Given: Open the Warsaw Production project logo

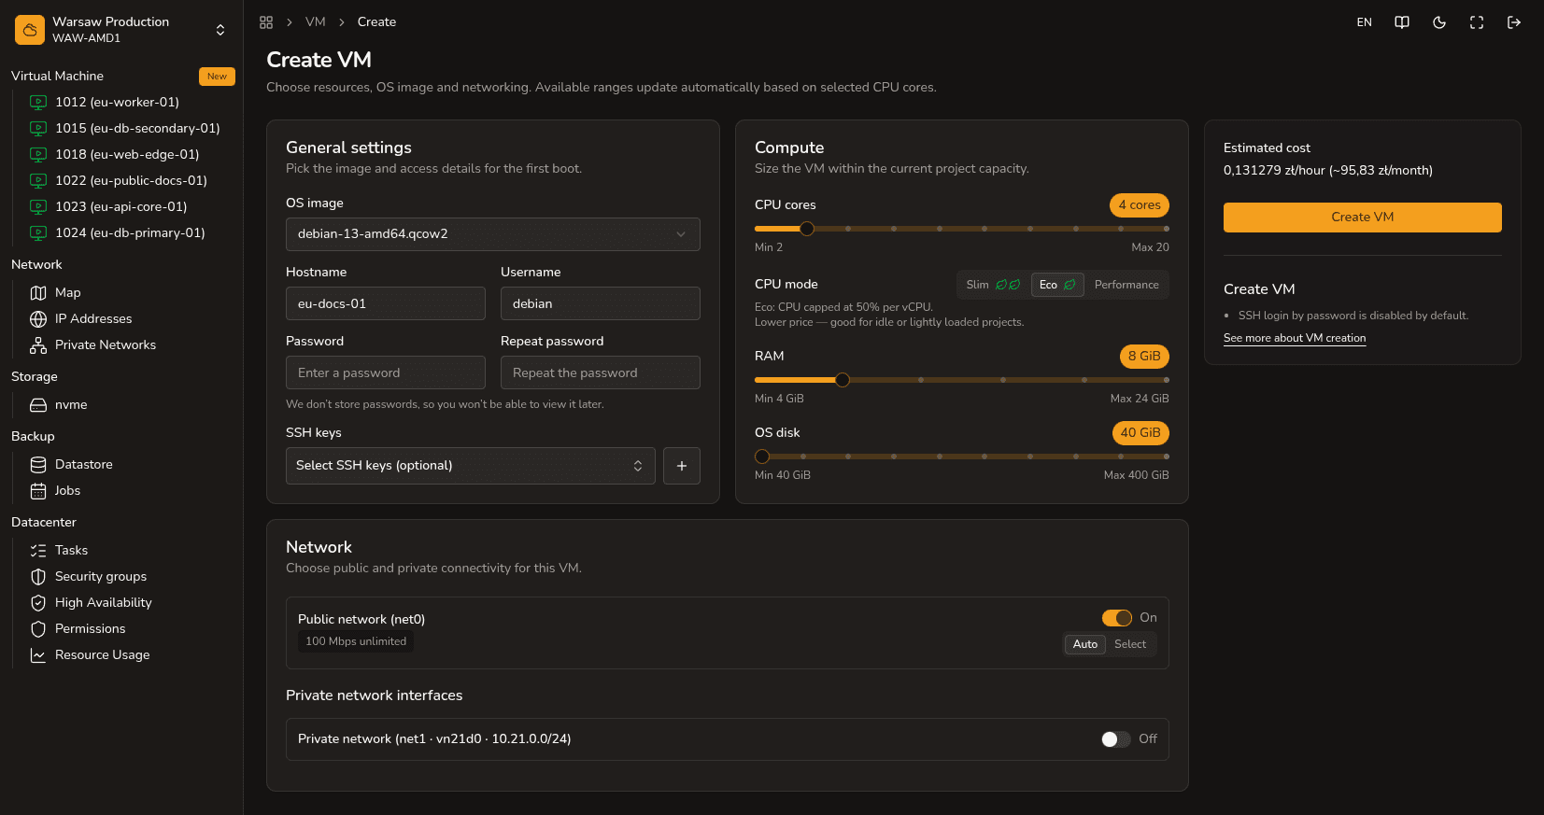Looking at the screenshot, I should tap(30, 30).
